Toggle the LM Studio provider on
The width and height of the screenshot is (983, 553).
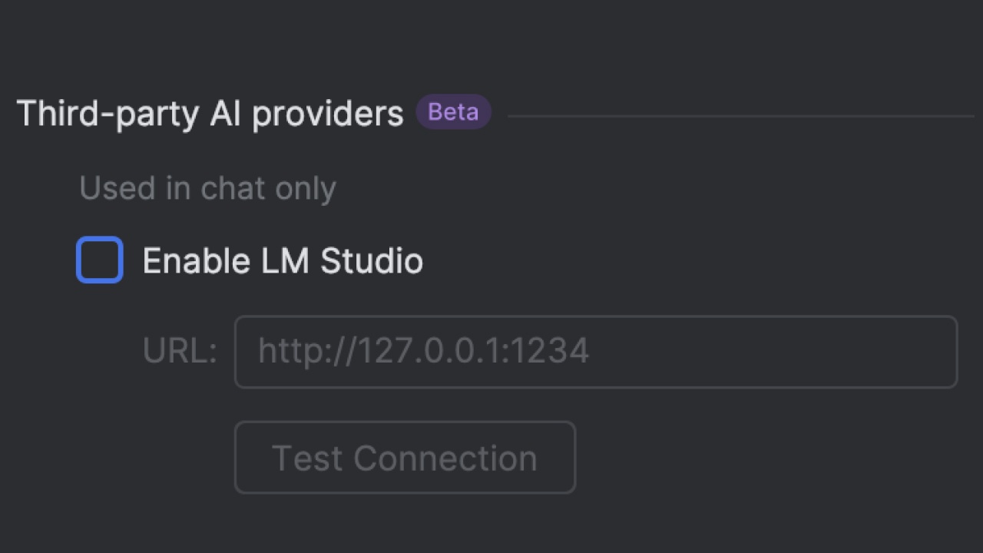pyautogui.click(x=100, y=260)
